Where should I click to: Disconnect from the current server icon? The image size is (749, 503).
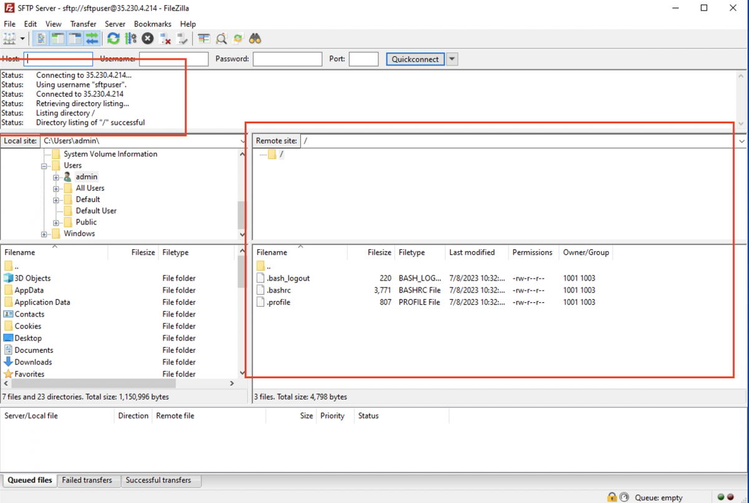coord(165,39)
